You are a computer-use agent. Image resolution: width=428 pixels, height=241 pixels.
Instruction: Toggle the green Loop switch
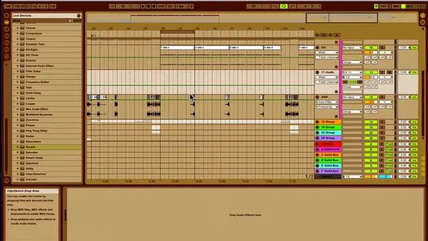284,6
